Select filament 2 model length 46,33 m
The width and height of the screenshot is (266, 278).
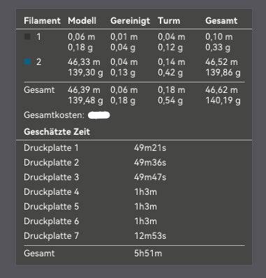click(84, 62)
